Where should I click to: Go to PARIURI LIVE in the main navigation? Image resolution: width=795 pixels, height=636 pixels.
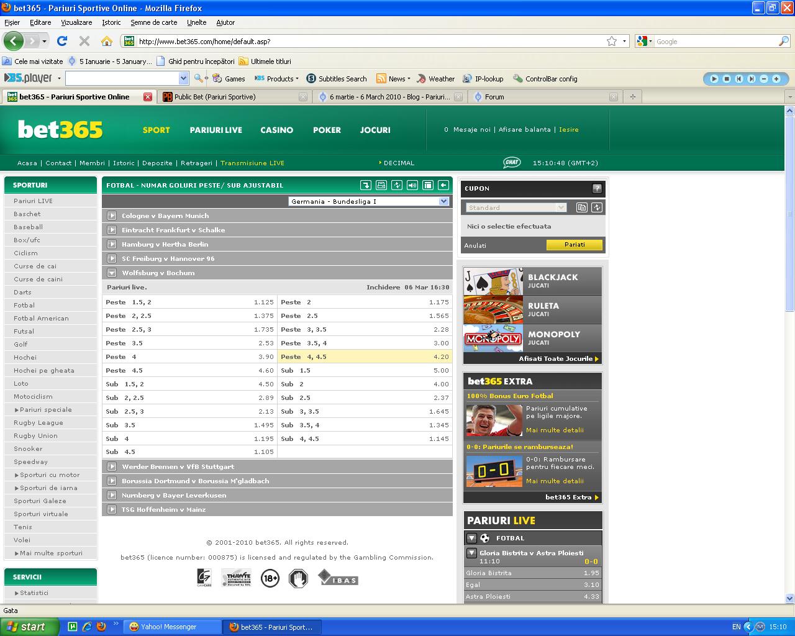tap(216, 130)
